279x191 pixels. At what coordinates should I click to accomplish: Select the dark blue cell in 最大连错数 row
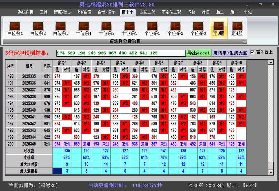click(57, 171)
